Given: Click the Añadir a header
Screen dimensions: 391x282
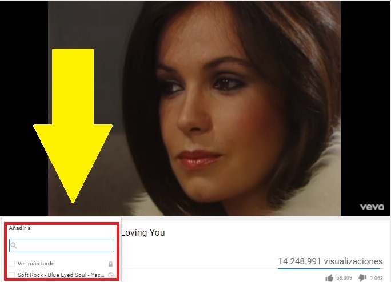Looking at the screenshot, I should (19, 228).
